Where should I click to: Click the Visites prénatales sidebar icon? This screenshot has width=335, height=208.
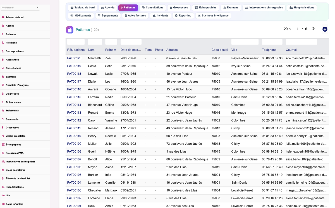[3, 136]
